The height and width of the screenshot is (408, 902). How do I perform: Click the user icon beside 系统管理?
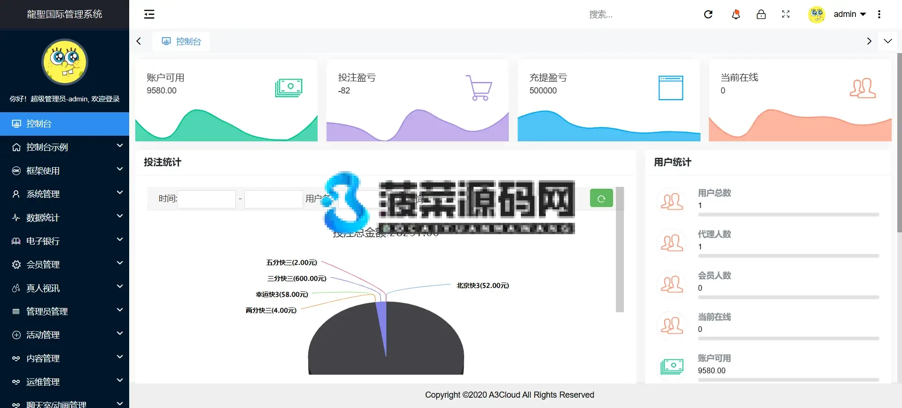[16, 194]
